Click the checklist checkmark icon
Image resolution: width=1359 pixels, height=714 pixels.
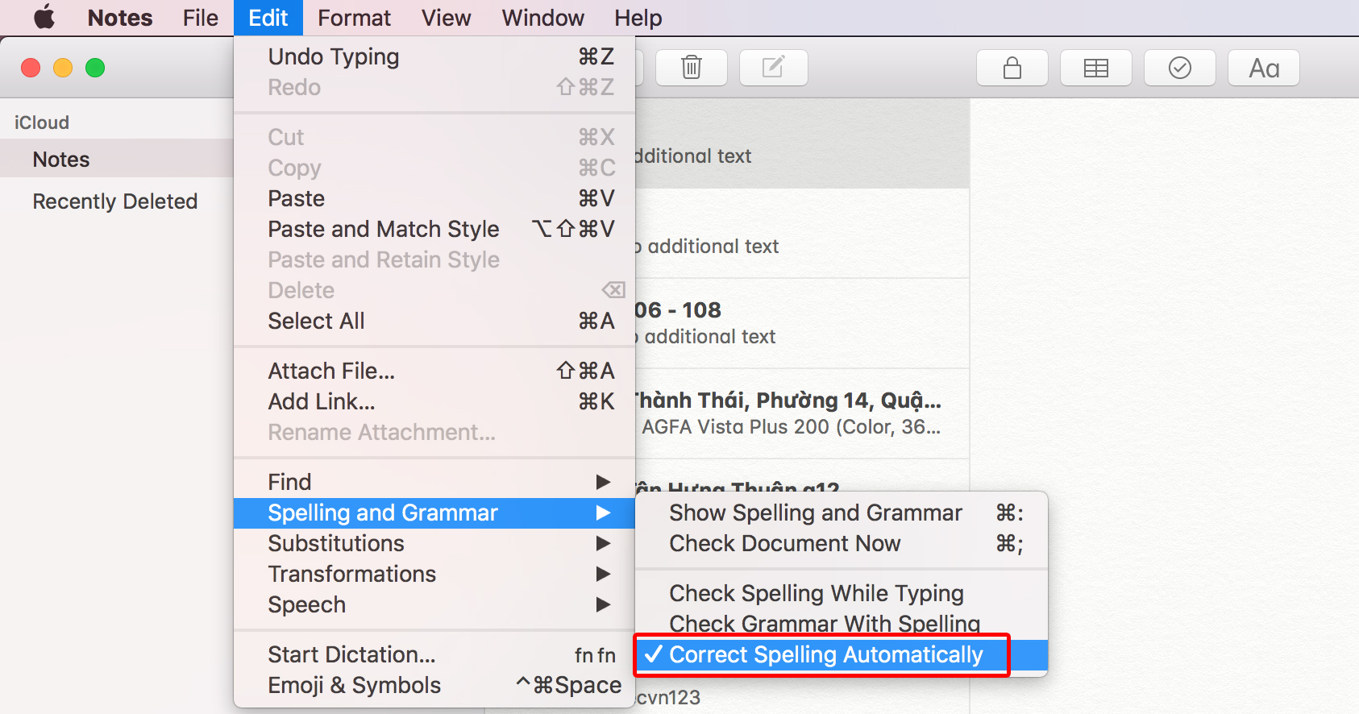1179,68
